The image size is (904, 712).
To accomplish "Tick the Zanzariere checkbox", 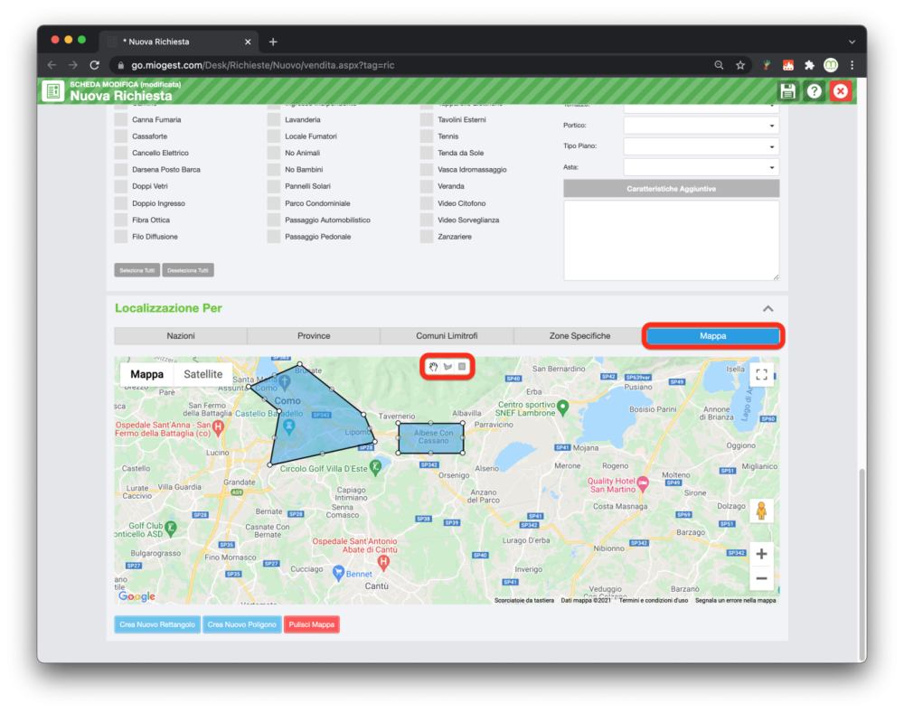I will point(427,237).
